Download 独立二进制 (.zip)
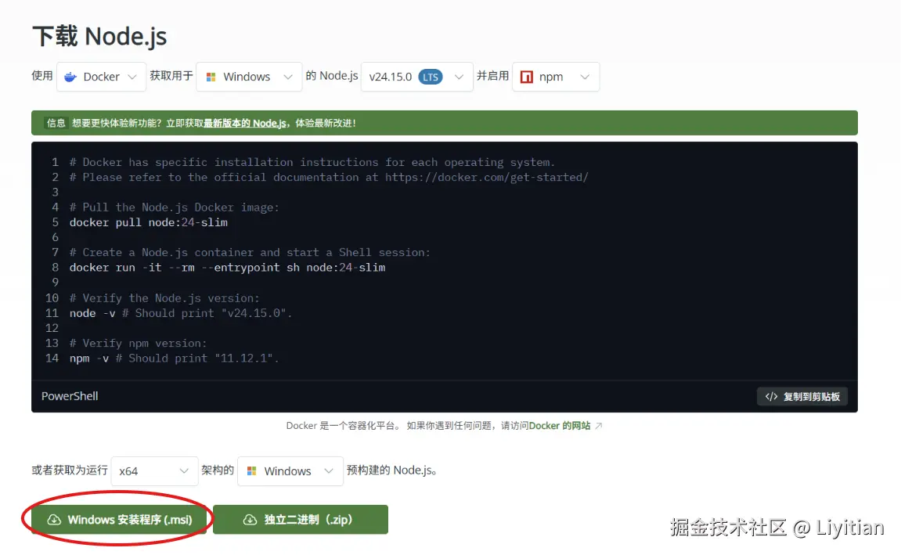The height and width of the screenshot is (555, 901). coord(301,520)
